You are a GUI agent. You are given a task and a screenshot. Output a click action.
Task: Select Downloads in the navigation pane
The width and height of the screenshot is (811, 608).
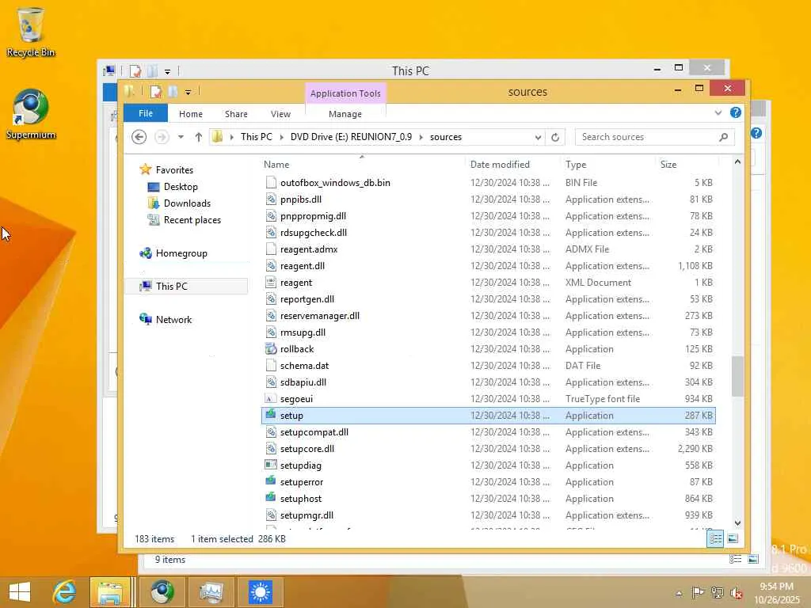click(x=187, y=203)
